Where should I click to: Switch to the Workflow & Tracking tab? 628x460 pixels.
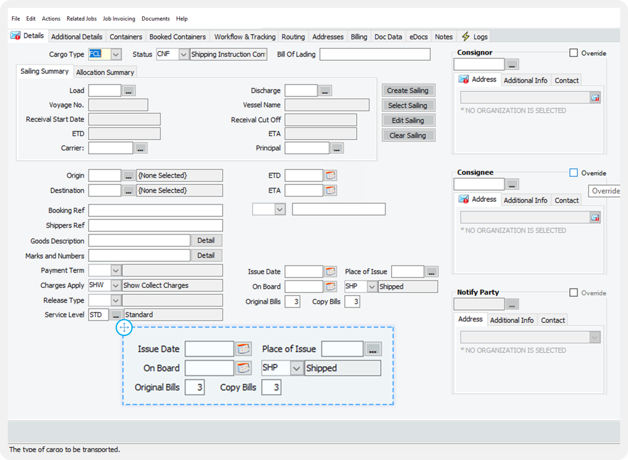pyautogui.click(x=244, y=37)
